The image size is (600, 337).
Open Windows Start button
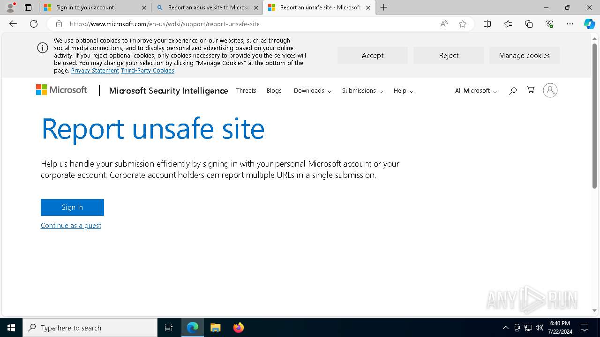[x=11, y=328]
